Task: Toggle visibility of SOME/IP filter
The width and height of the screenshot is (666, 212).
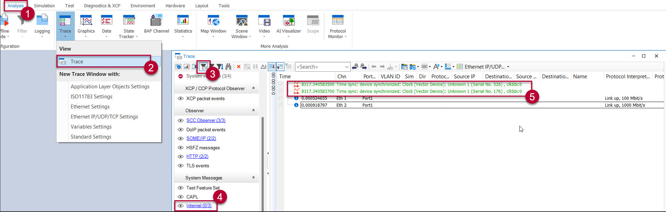Action: point(181,139)
